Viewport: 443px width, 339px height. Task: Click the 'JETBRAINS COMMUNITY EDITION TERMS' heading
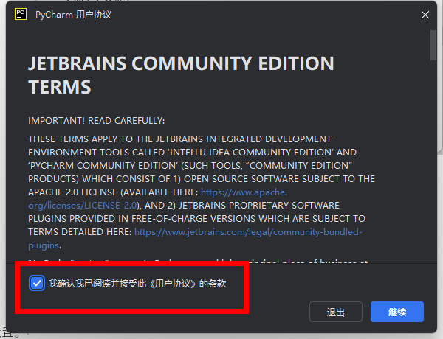181,74
